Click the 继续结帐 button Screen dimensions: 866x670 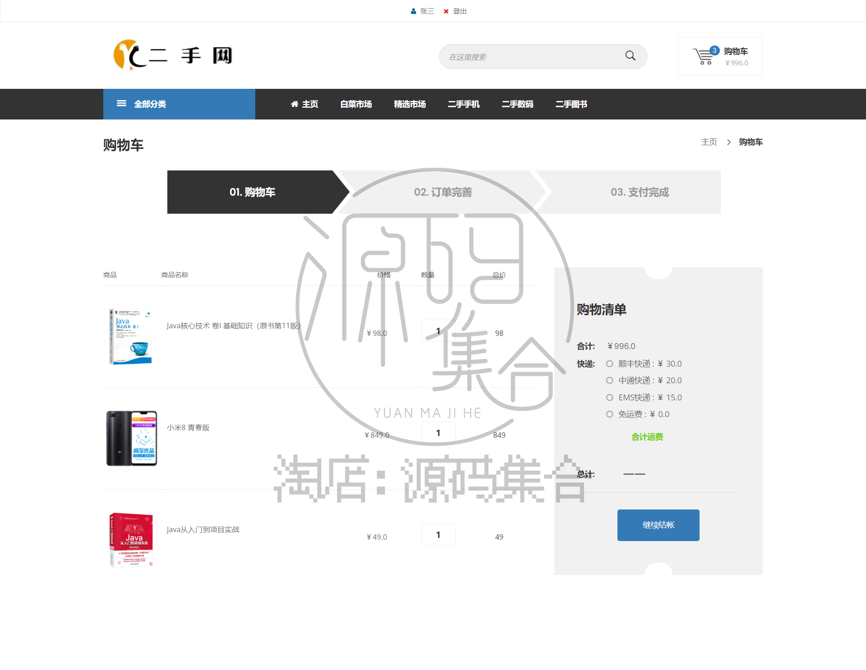658,525
